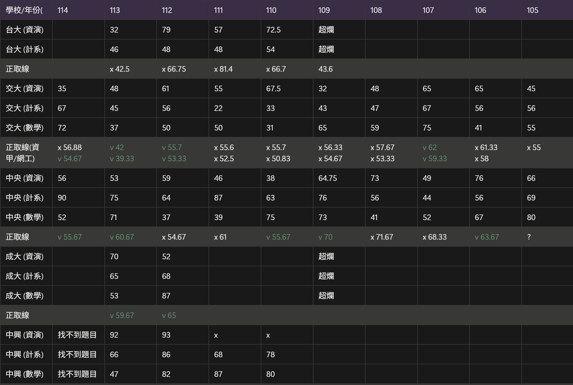Click the 'v 39.33' cutoff value
573x385 pixels.
[x=122, y=159]
